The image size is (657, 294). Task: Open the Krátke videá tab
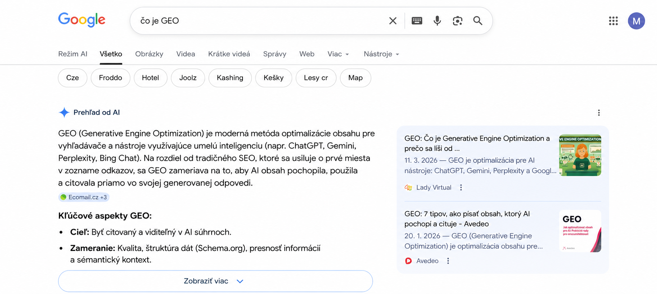click(229, 54)
